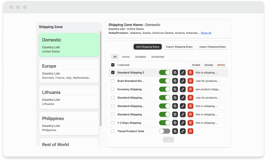This screenshot has width=266, height=161.
Task: Select the Europe shipping zone
Action: tap(69, 71)
